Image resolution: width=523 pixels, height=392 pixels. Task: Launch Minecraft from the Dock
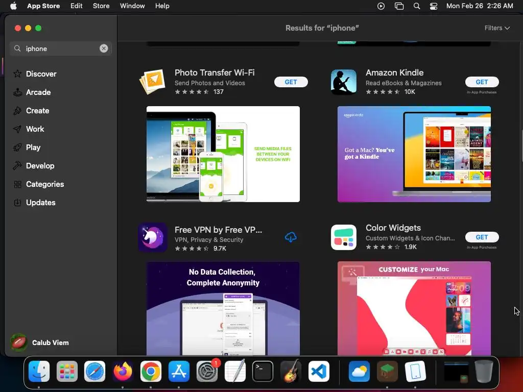point(387,371)
